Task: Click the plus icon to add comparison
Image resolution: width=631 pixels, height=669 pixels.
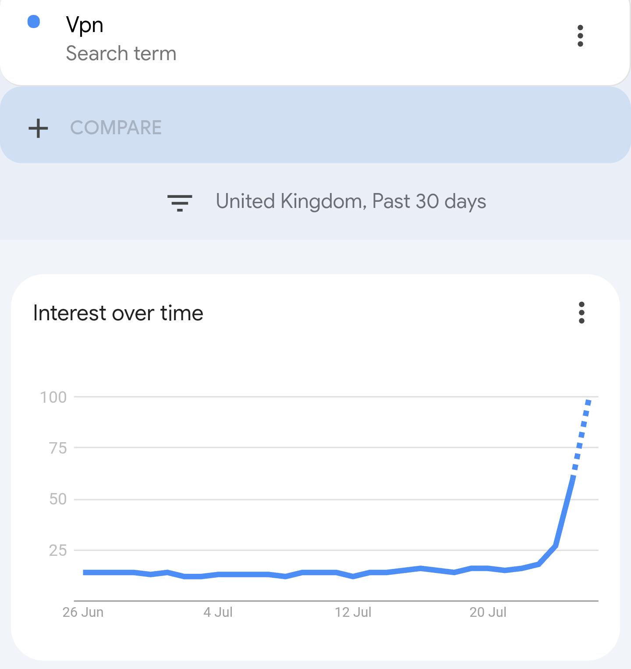Action: point(39,128)
